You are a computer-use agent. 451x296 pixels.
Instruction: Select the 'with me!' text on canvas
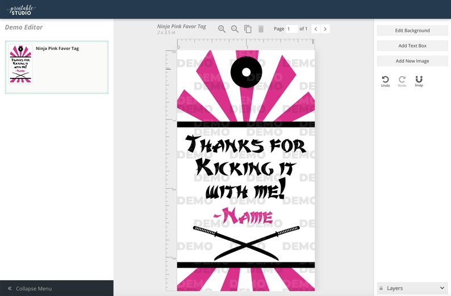click(246, 190)
